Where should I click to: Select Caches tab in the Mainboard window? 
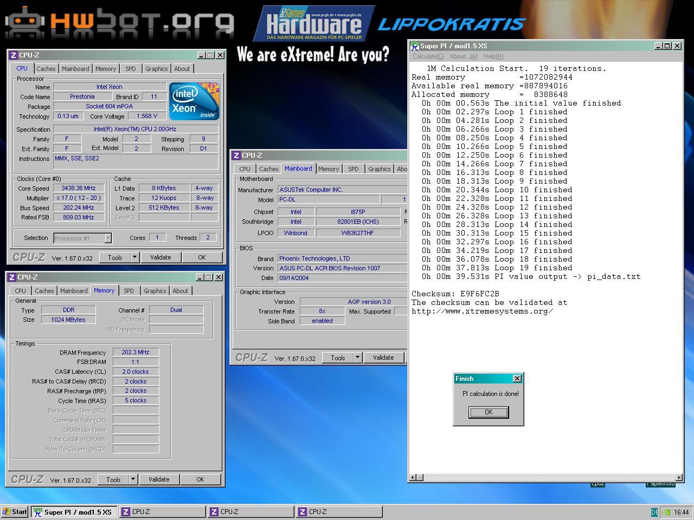tap(269, 169)
